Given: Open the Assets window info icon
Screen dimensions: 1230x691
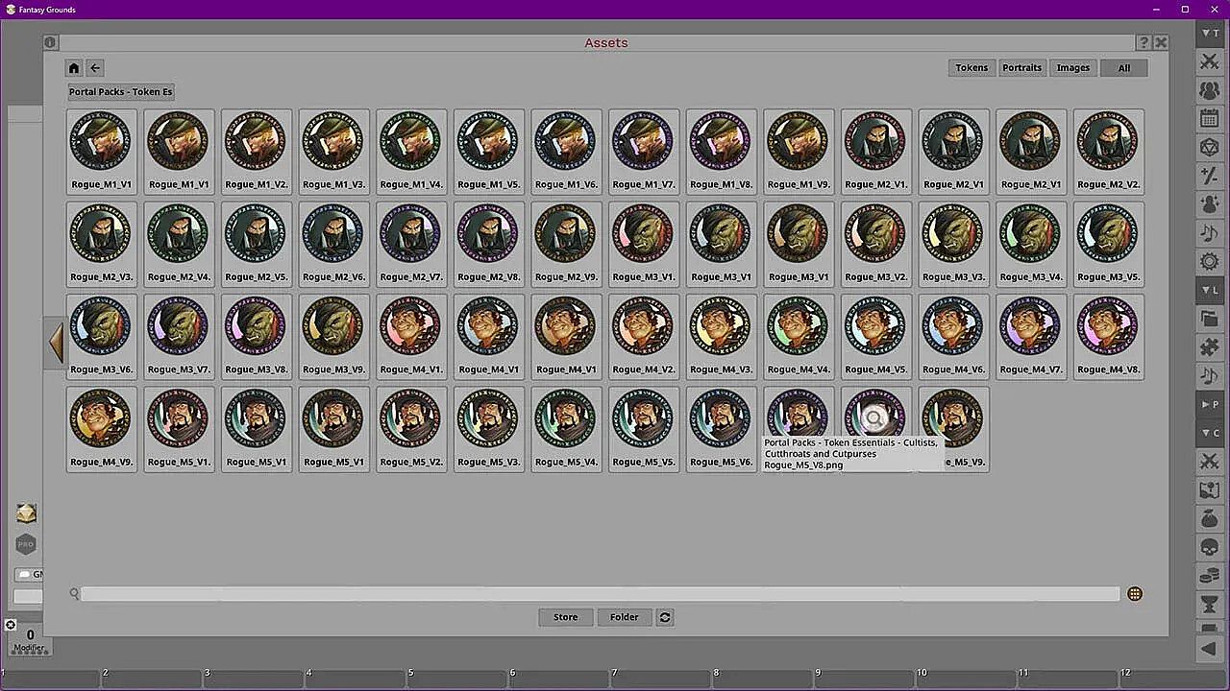Looking at the screenshot, I should coord(50,42).
